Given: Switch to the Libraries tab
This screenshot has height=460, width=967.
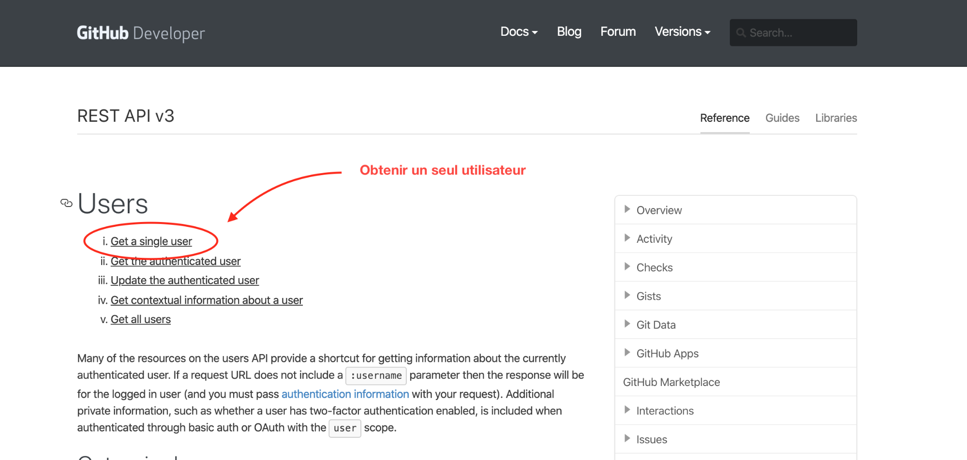Looking at the screenshot, I should pos(836,118).
